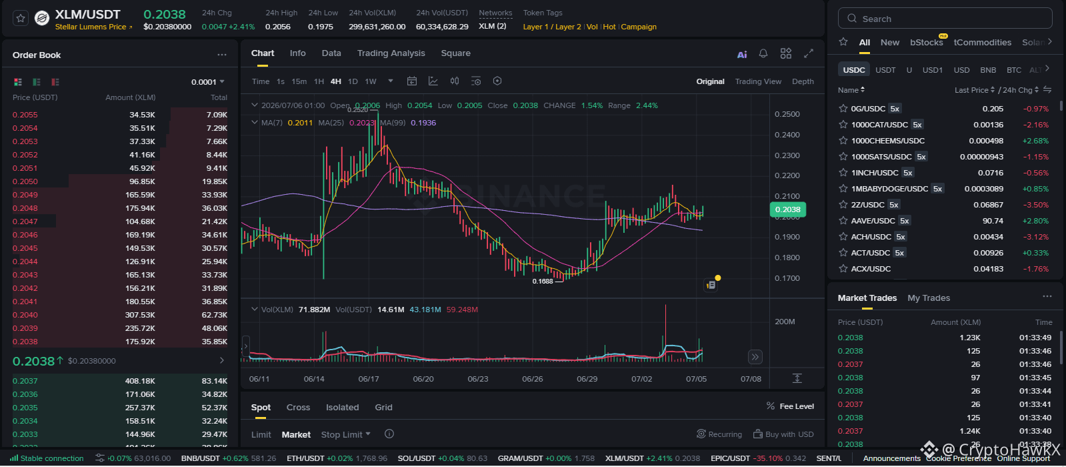The image size is (1066, 467).
Task: Favorite the 0G/USDC pair
Action: click(x=843, y=108)
